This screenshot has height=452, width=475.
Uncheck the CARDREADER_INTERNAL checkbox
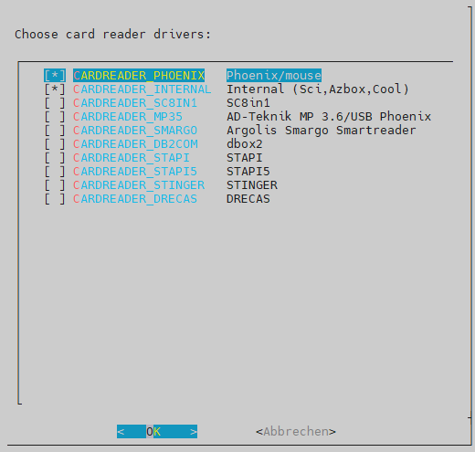pos(55,89)
